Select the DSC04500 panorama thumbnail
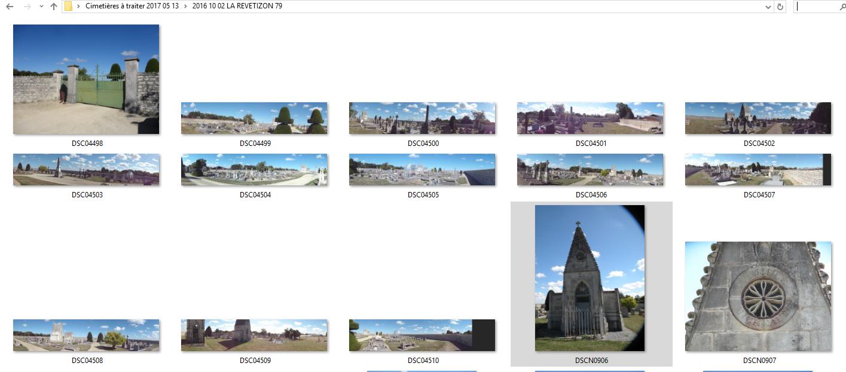The height and width of the screenshot is (372, 846). tap(422, 118)
